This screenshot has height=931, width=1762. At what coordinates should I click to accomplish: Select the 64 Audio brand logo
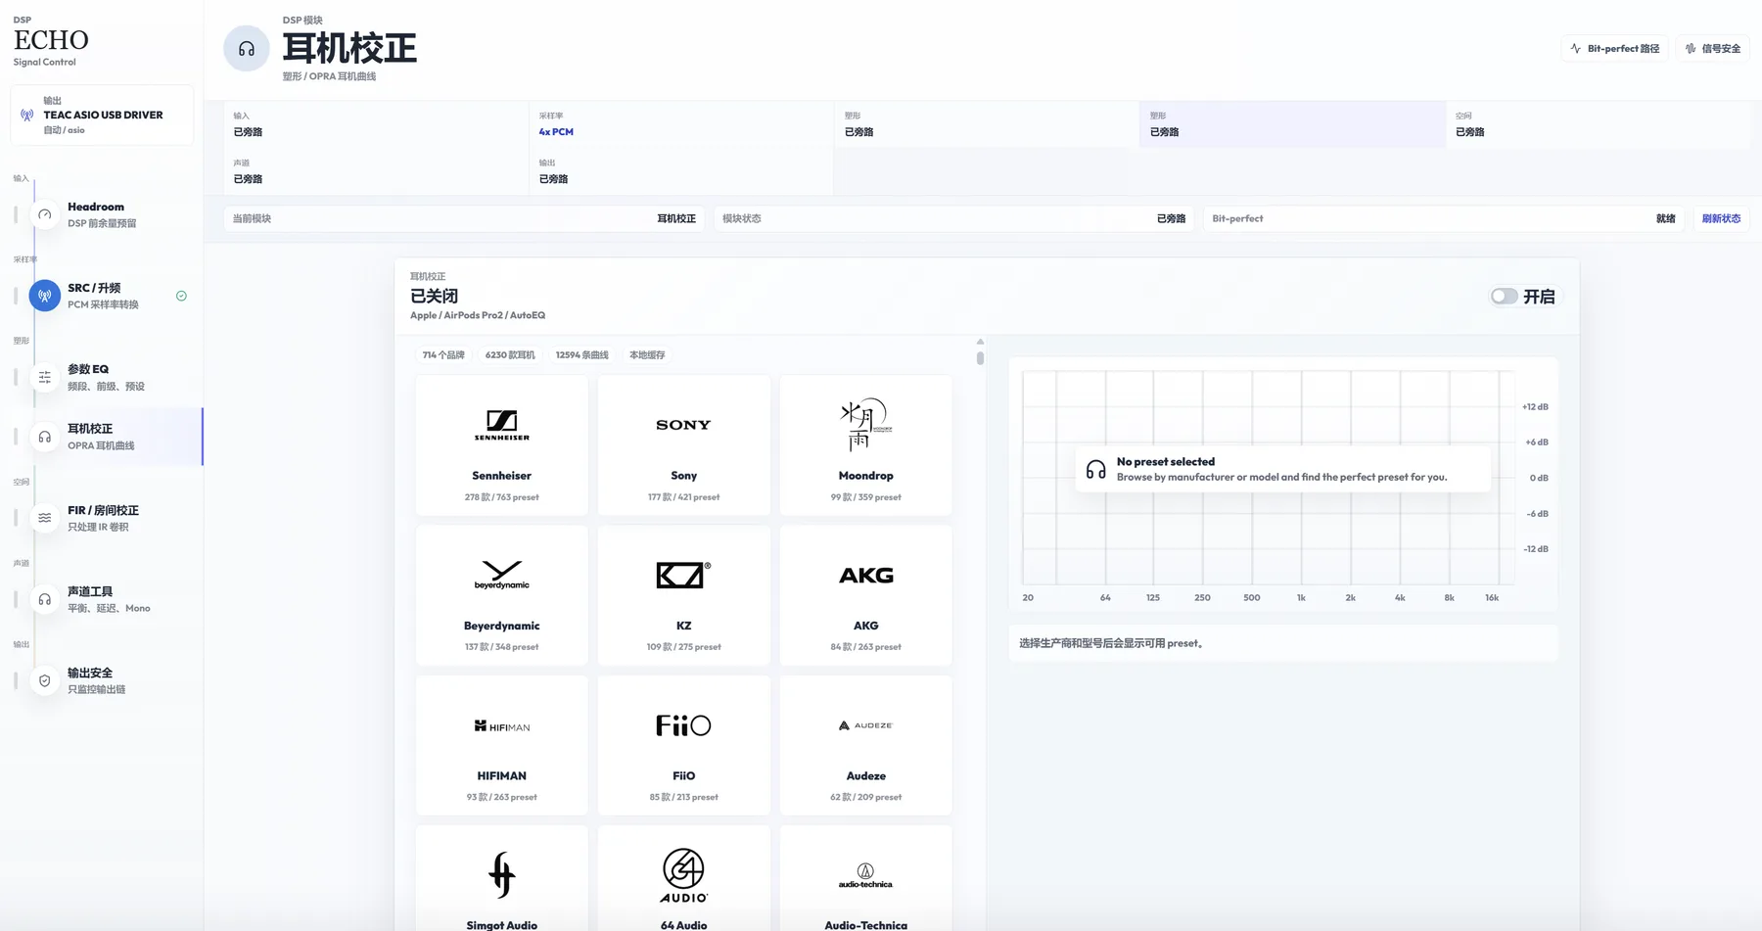pos(683,875)
